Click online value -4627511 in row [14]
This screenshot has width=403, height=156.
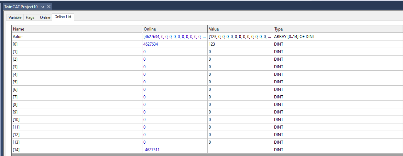[175, 149]
